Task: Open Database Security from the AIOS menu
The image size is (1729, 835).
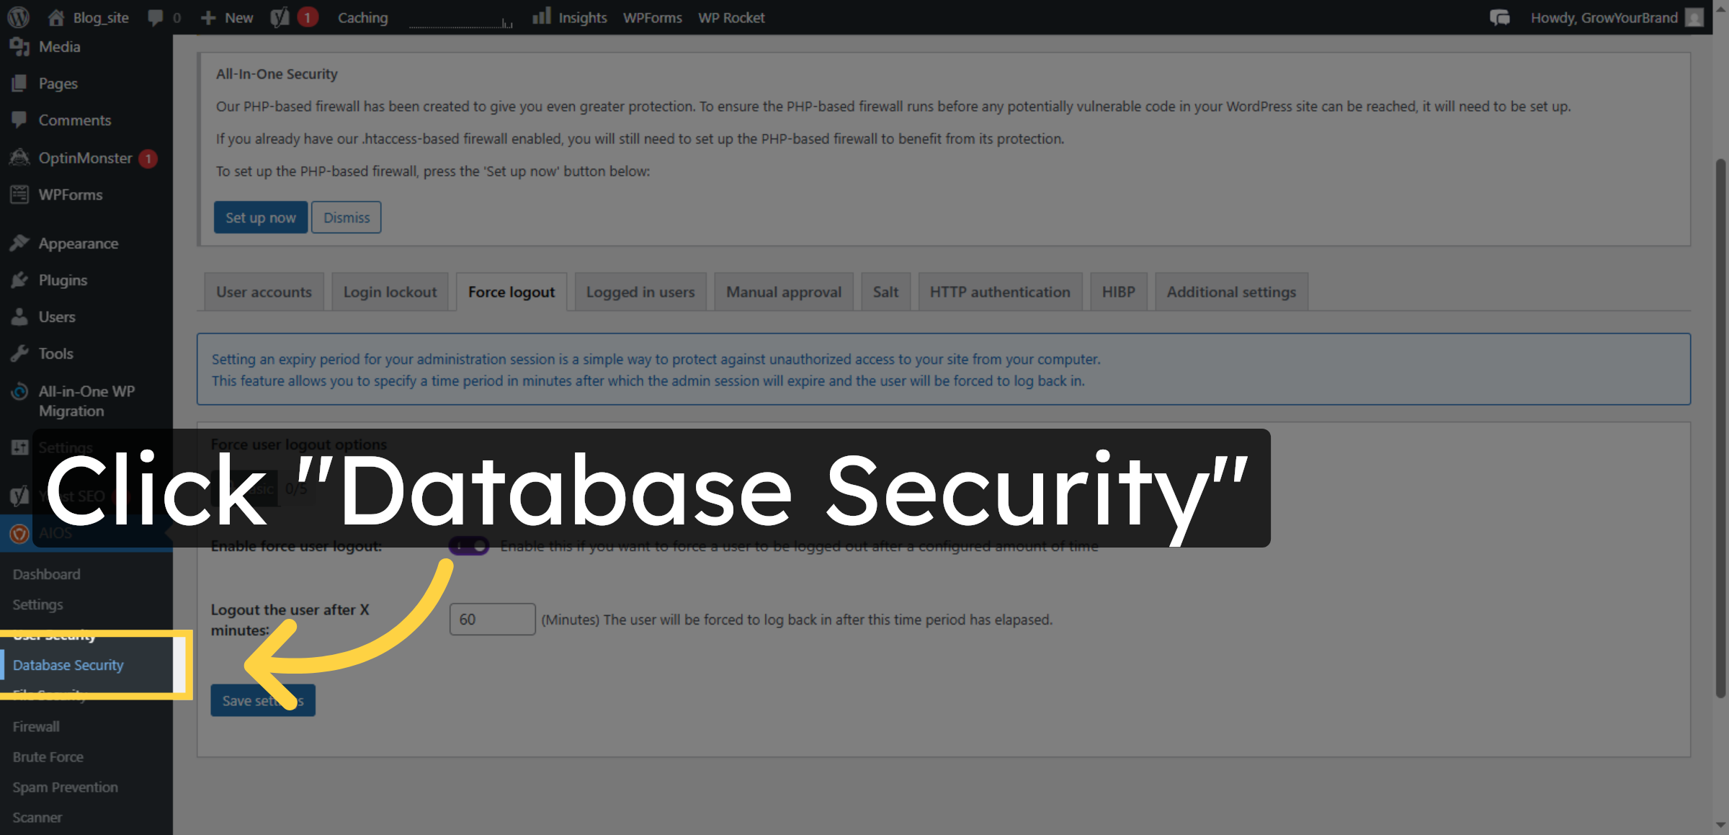Action: tap(68, 664)
